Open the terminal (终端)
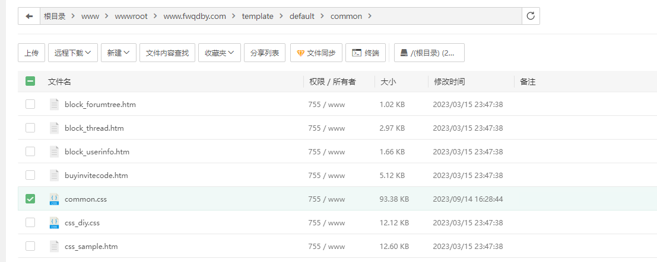 click(x=366, y=53)
